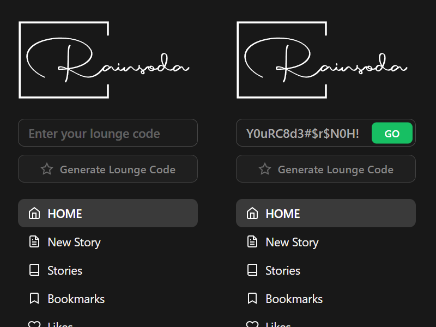The height and width of the screenshot is (327, 436).
Task: Click the right sidebar's Bookmarks icon
Action: 252,299
